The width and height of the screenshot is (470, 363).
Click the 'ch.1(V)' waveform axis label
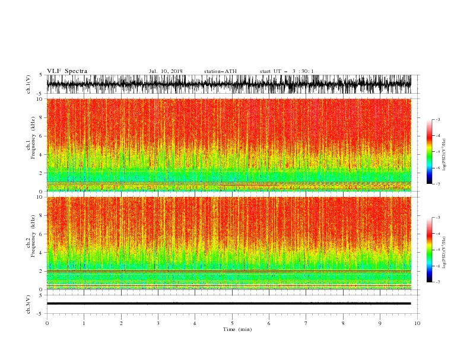coord(28,84)
